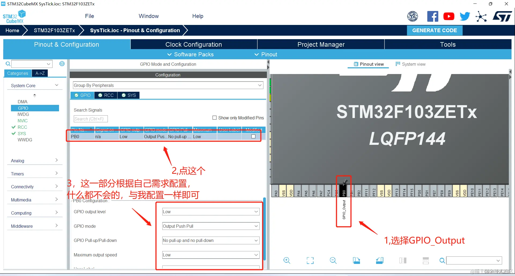Go to Home breadcrumb
The width and height of the screenshot is (515, 276).
pyautogui.click(x=12, y=30)
